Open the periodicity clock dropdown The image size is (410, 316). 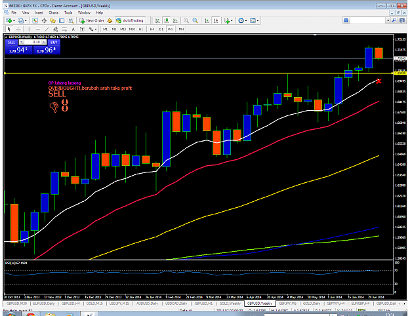coord(242,20)
